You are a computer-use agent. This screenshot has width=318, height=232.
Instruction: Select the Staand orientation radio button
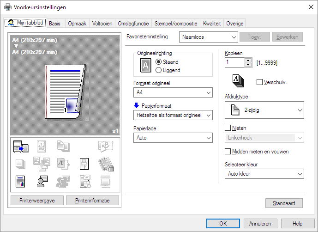click(158, 62)
